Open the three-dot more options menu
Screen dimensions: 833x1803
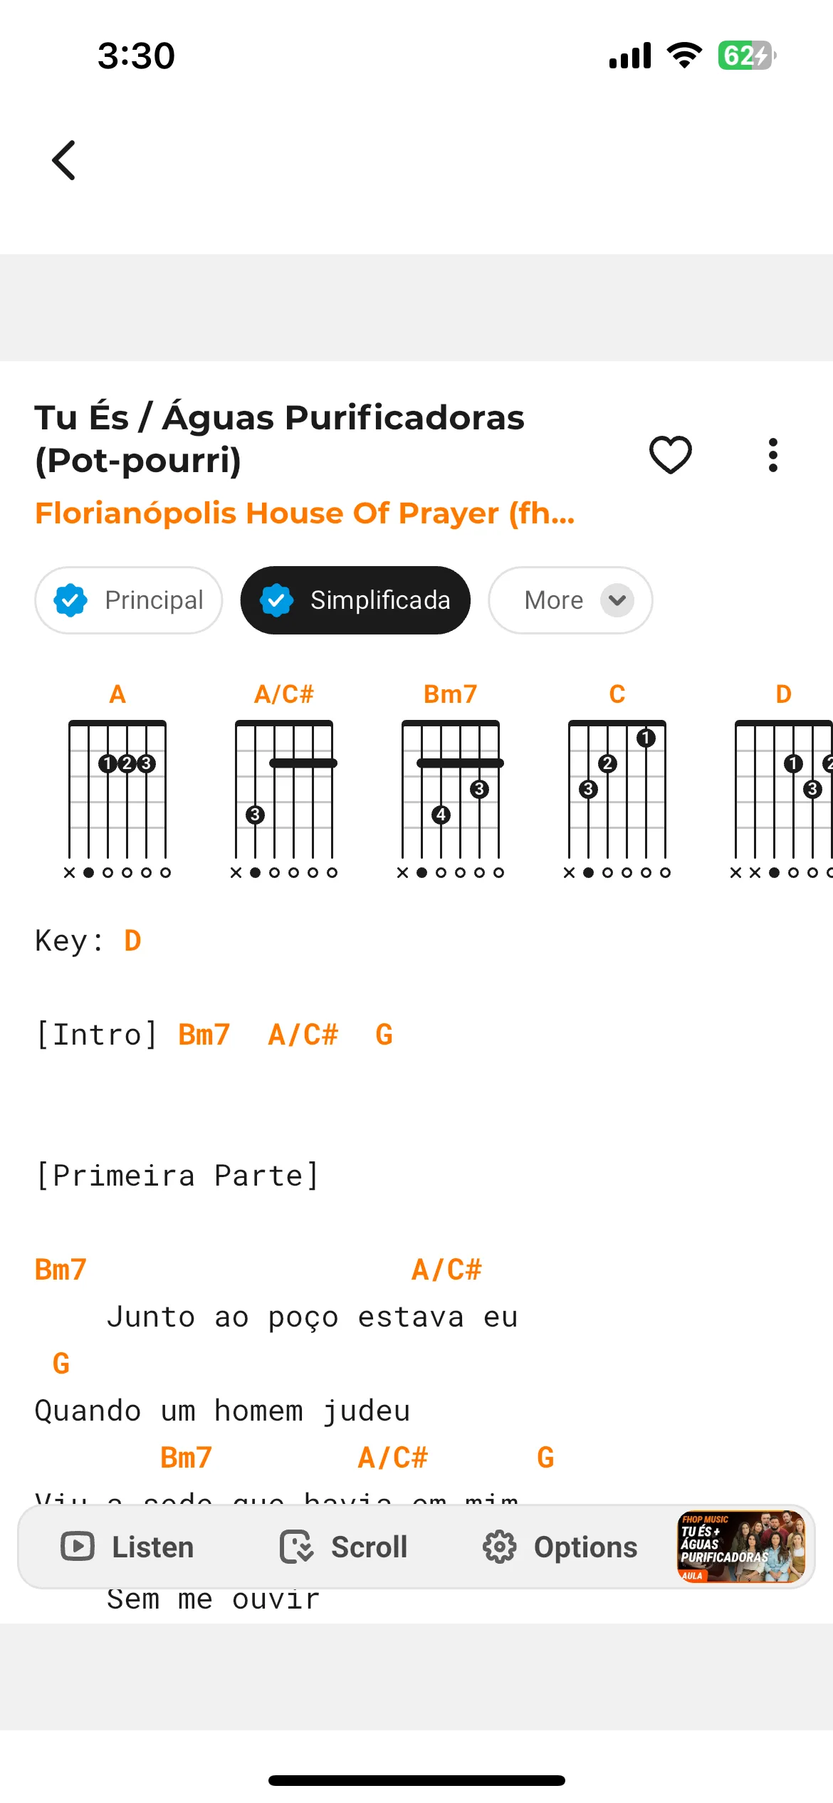(773, 454)
